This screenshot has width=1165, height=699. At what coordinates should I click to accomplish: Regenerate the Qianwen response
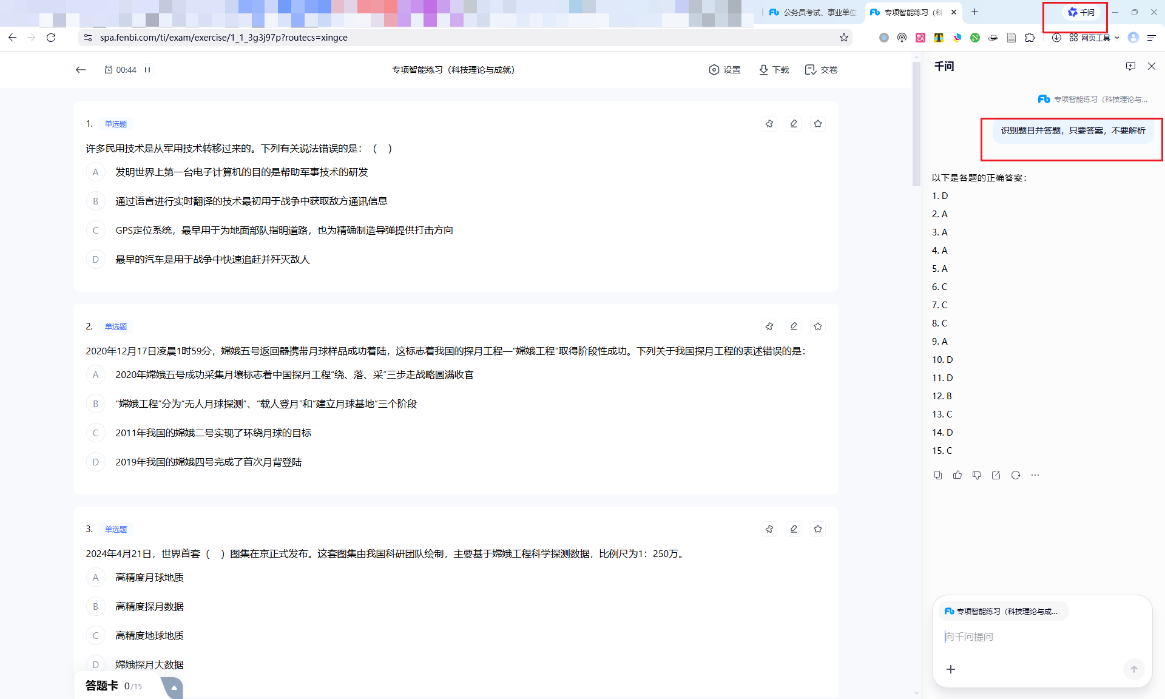[1016, 475]
